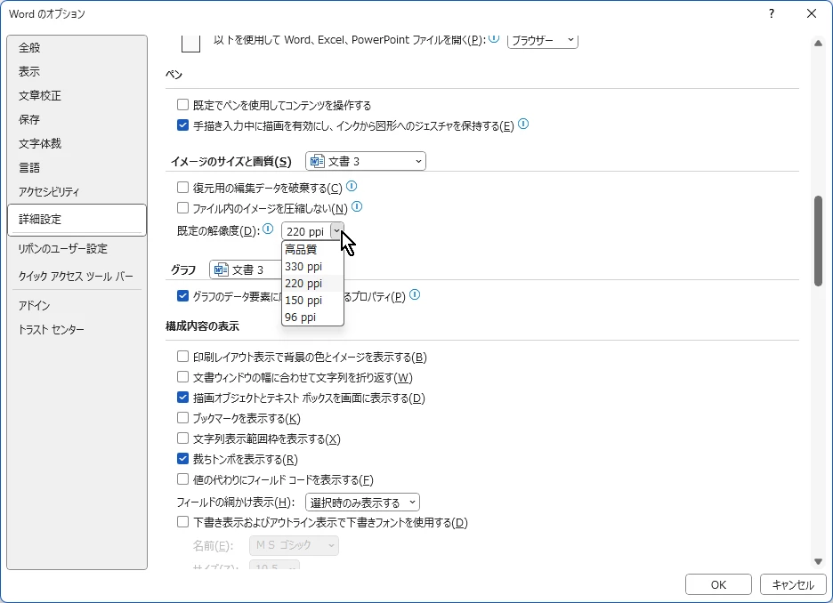Open the 表示 category
Image resolution: width=833 pixels, height=603 pixels.
[77, 72]
